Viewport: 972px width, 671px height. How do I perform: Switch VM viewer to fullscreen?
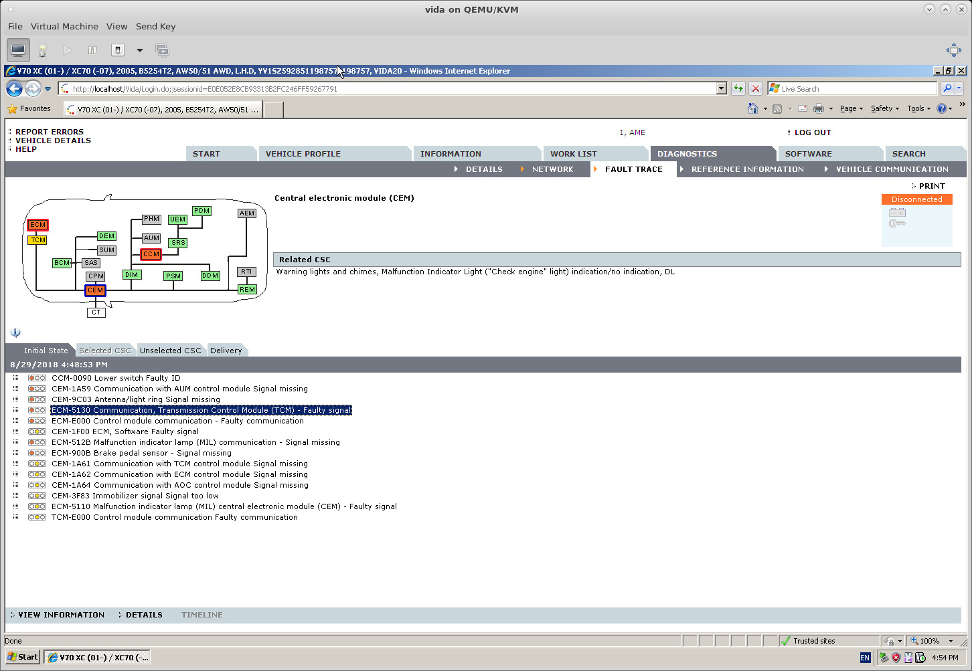point(954,50)
